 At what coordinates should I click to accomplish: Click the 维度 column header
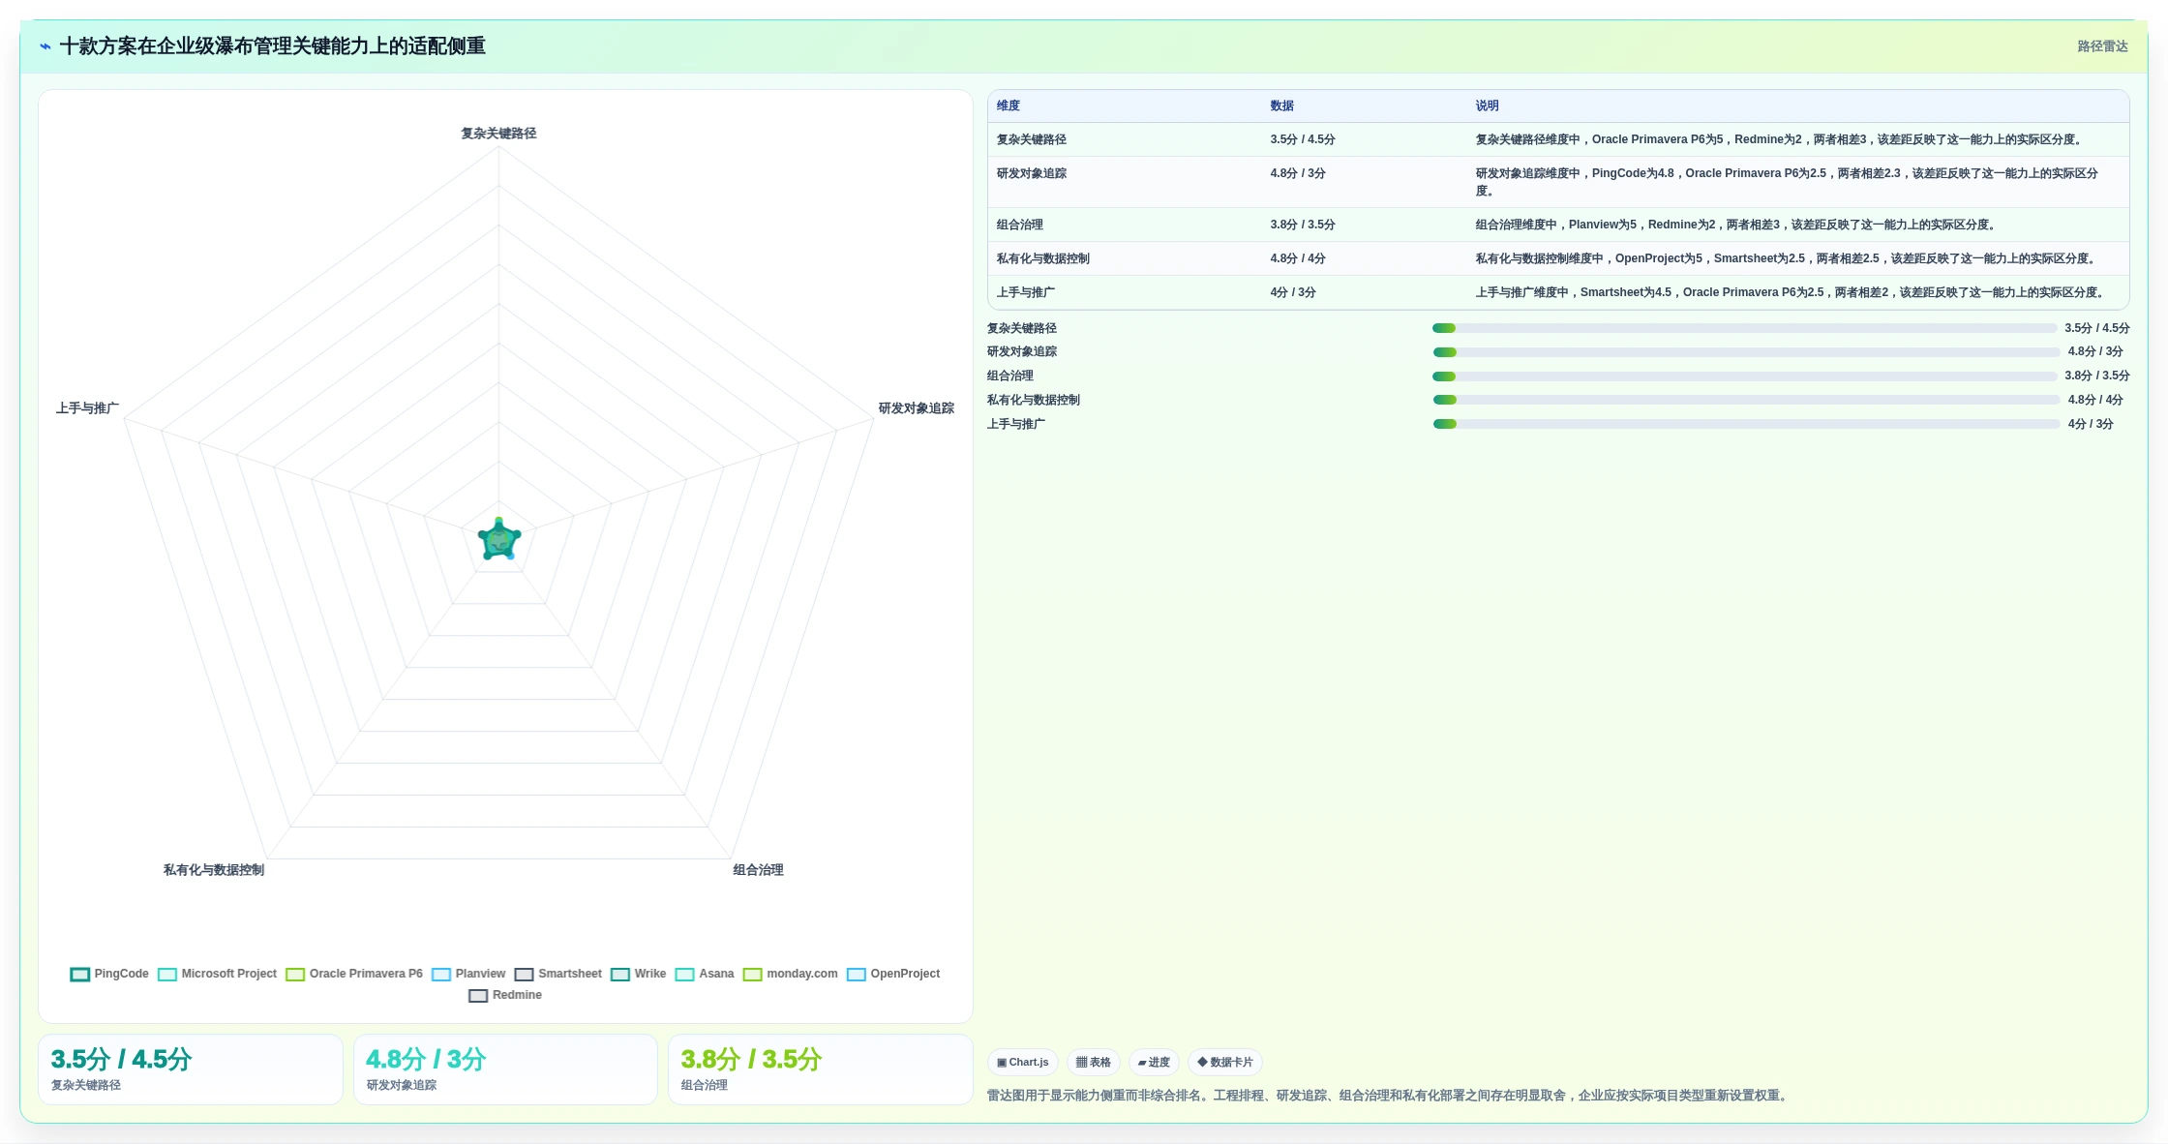pos(1009,105)
